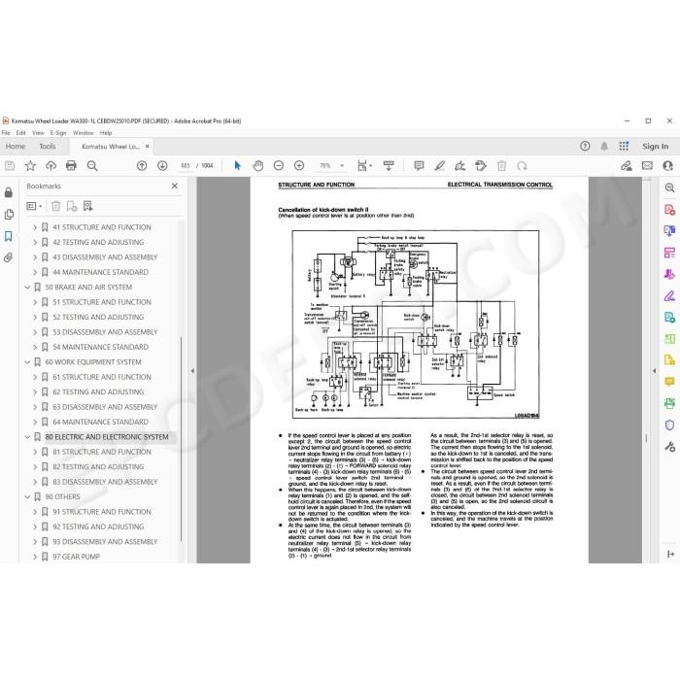This screenshot has height=680, width=680.
Task: Go to next page arrow
Action: [162, 166]
